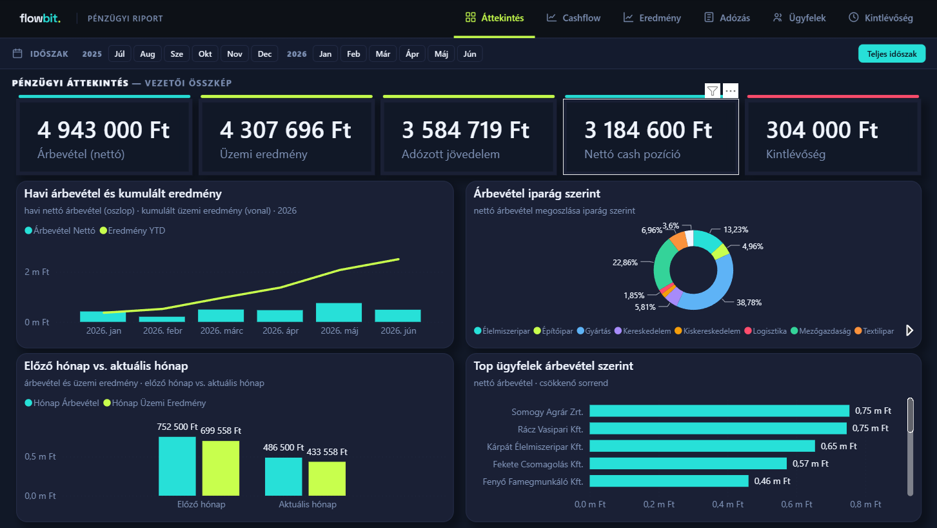Viewport: 937px width, 528px height.
Task: Select the Jún month filter
Action: (470, 54)
